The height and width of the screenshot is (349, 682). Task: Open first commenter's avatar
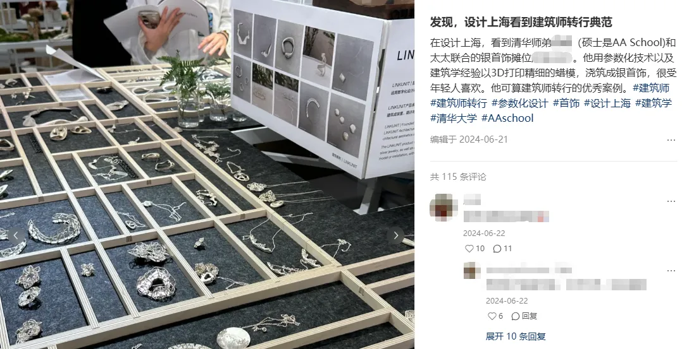(443, 208)
